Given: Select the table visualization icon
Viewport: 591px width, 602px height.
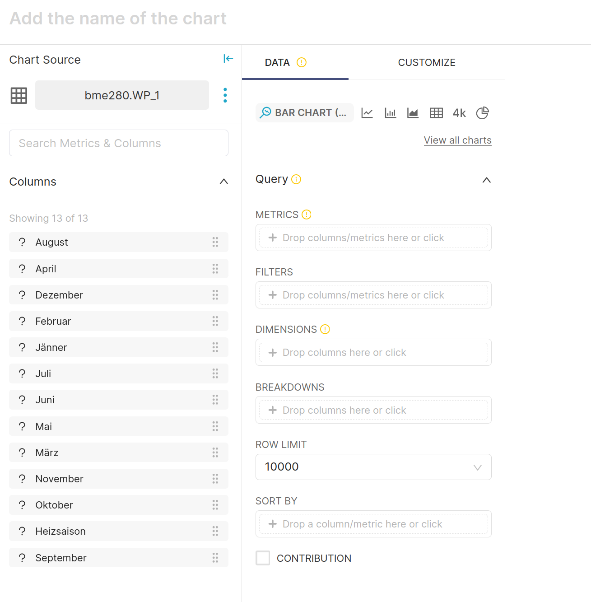Looking at the screenshot, I should pyautogui.click(x=436, y=113).
